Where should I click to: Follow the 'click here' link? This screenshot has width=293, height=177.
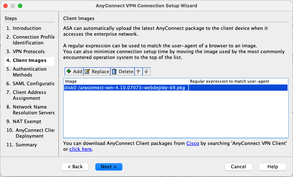pos(81,149)
